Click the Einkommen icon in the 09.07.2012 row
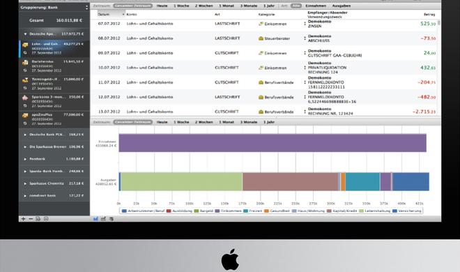This screenshot has width=460, height=272. (261, 53)
